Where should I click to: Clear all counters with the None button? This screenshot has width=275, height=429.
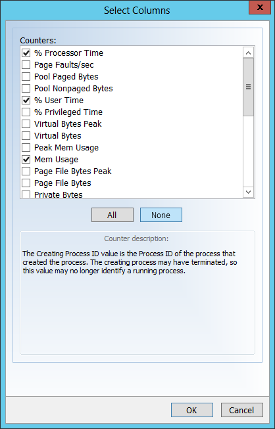[x=161, y=215]
